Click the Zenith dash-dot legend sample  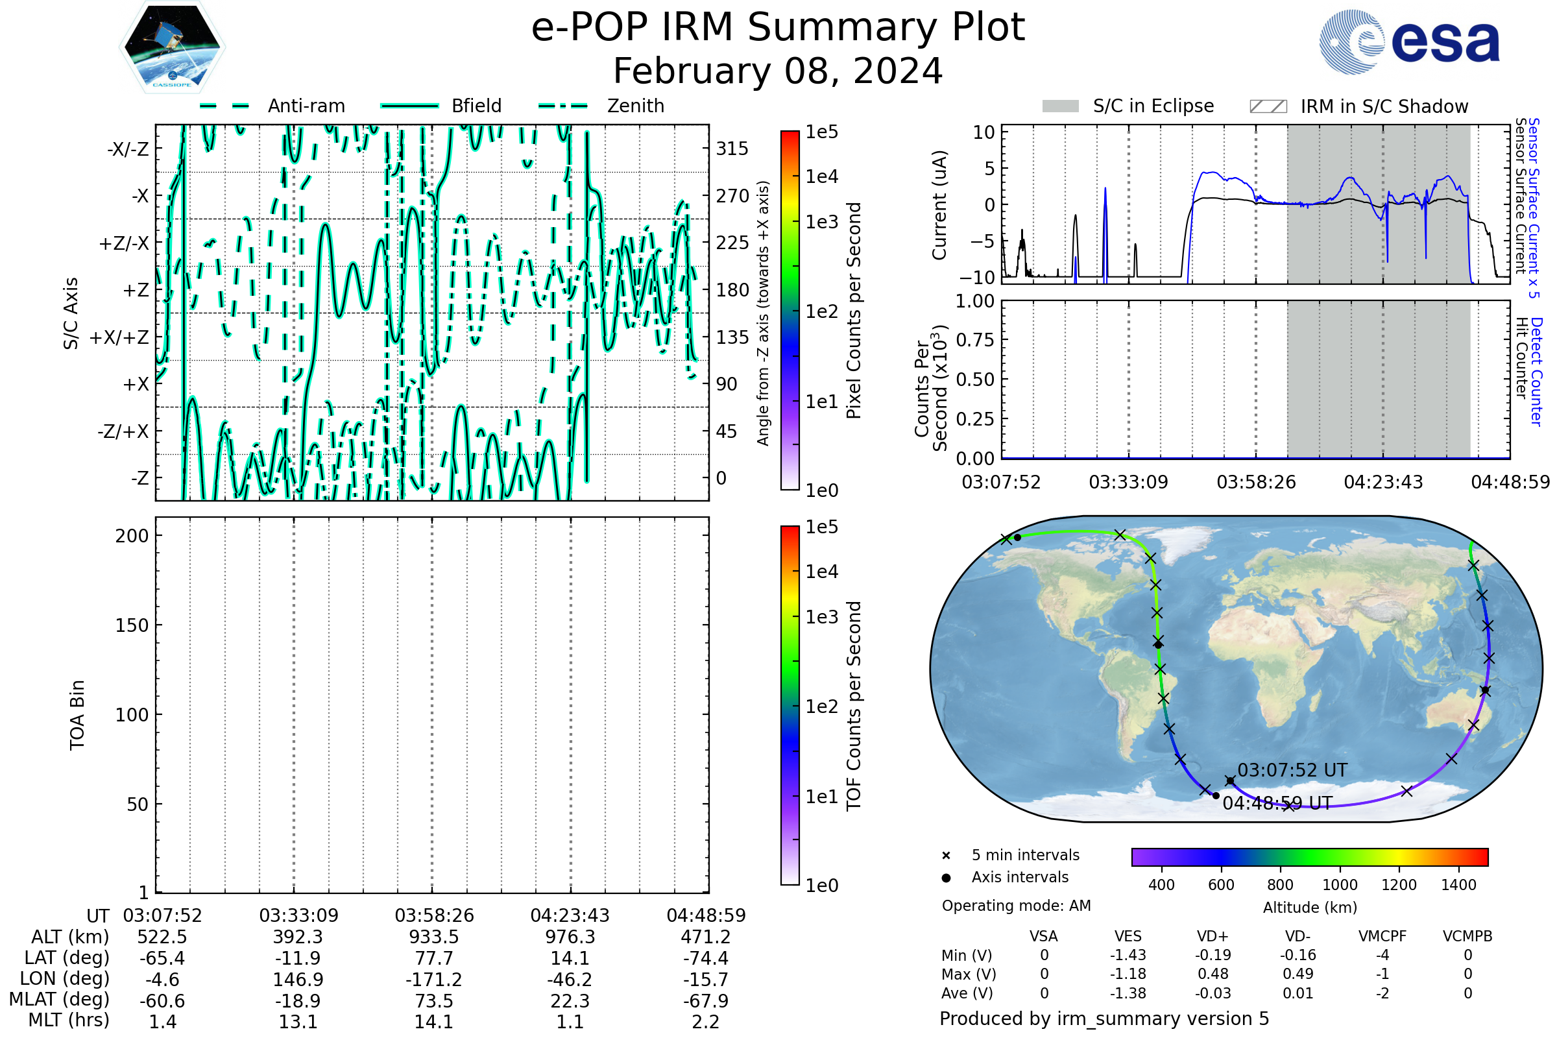click(563, 106)
